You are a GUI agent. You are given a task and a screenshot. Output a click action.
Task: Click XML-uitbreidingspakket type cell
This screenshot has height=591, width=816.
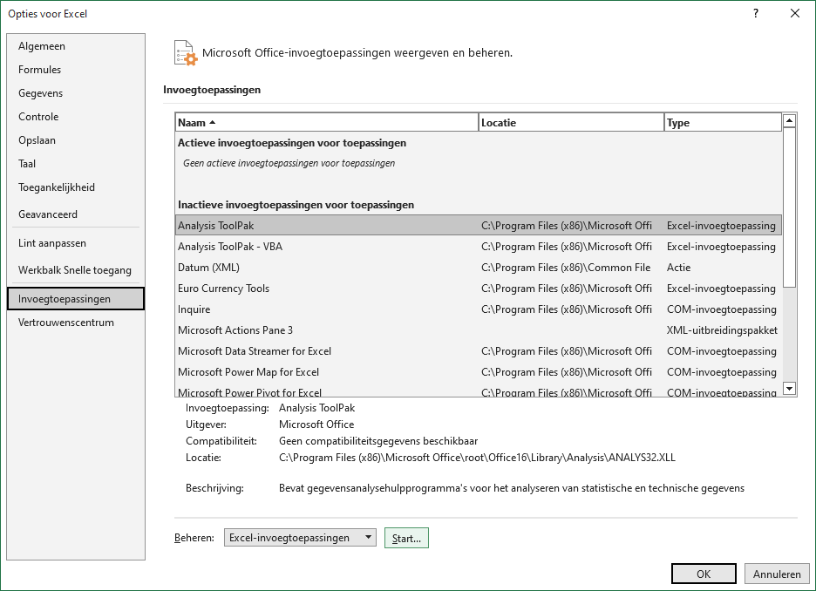tap(722, 329)
